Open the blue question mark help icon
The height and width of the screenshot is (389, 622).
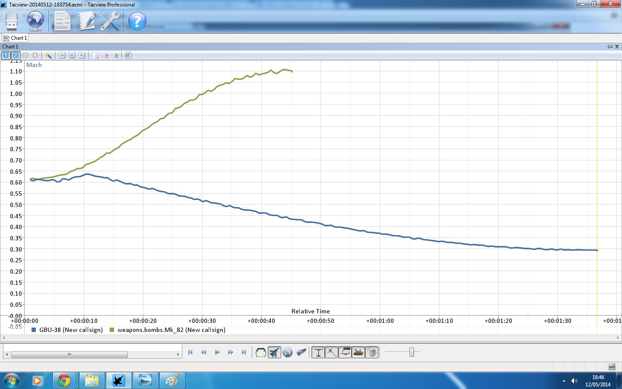coord(137,21)
